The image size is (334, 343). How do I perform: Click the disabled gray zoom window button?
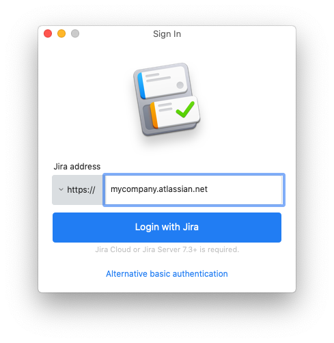75,33
